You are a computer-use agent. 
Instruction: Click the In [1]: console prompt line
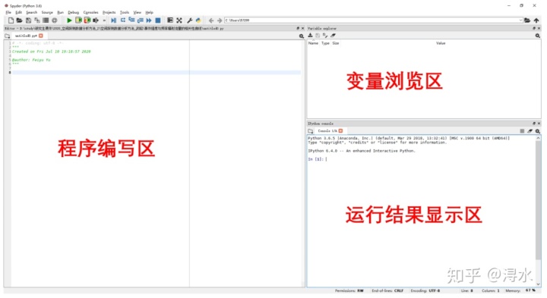coord(318,159)
